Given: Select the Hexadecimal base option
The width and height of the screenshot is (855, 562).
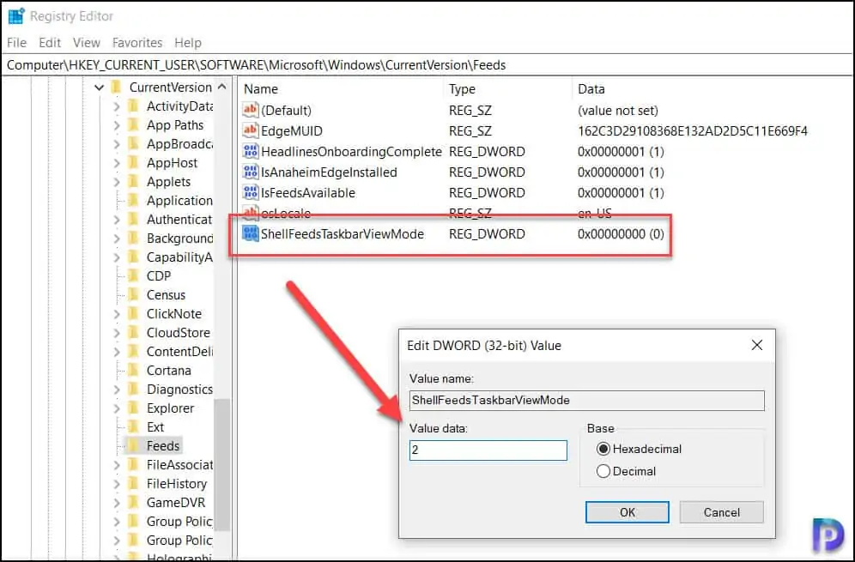Looking at the screenshot, I should 603,449.
